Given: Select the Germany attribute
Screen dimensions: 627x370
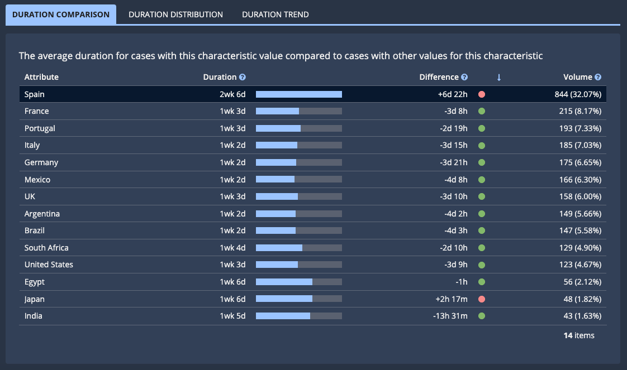Looking at the screenshot, I should click(41, 162).
